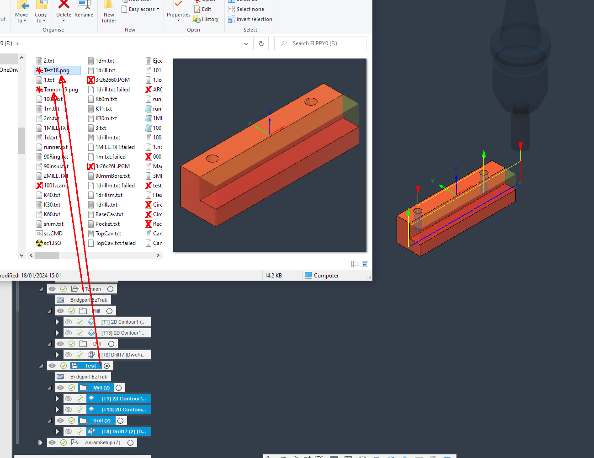Refresh the FLPPY0 folder view
594x458 pixels.
point(261,43)
